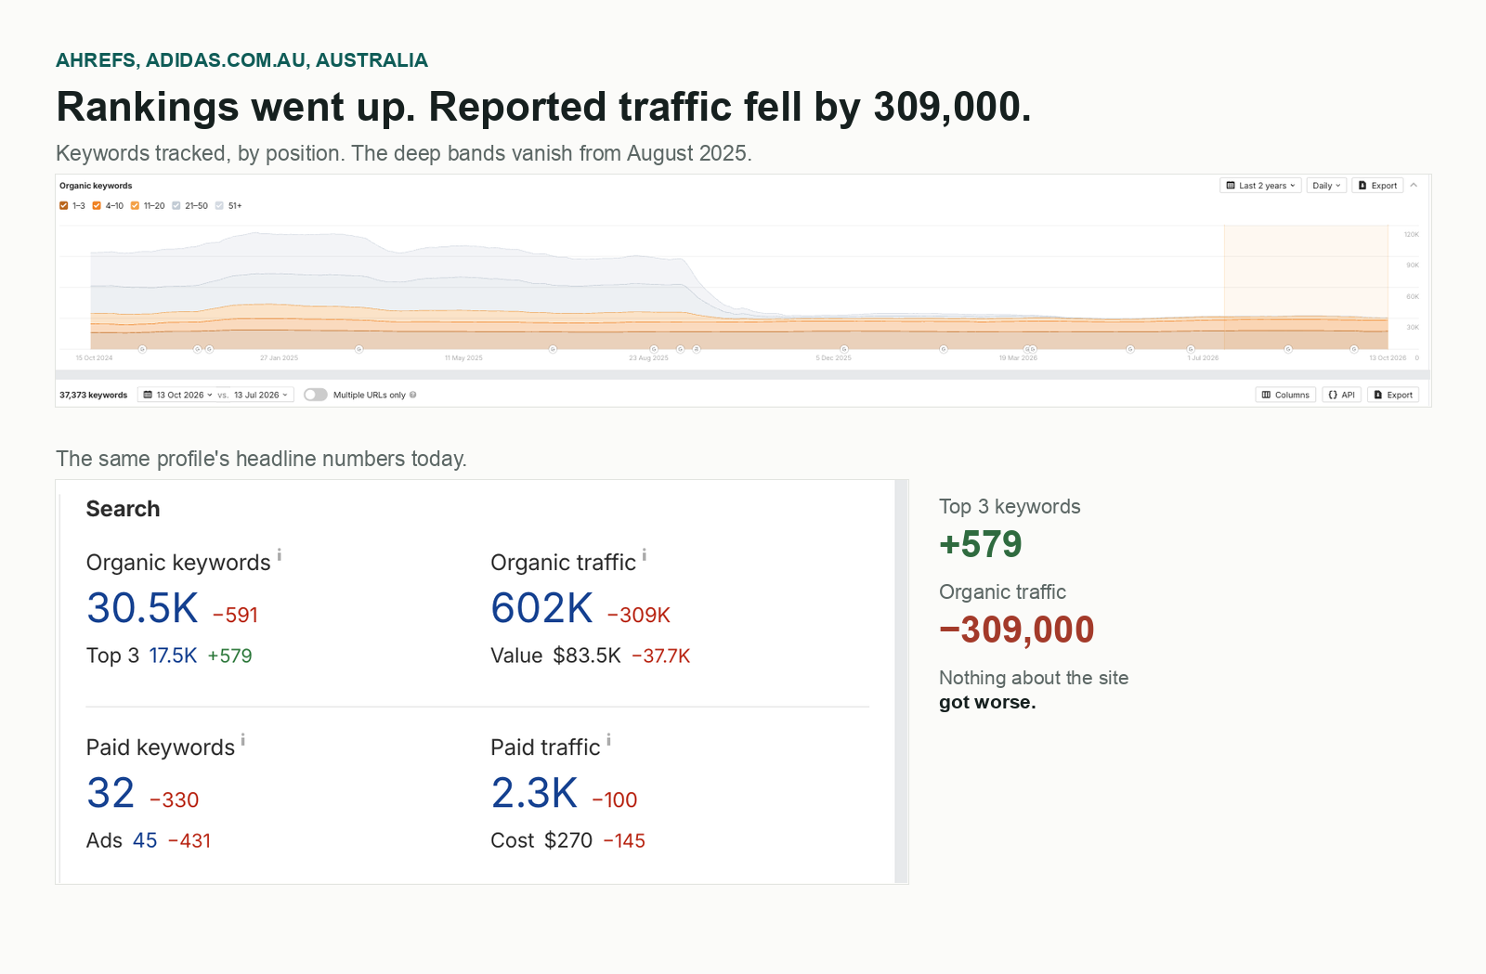Toggle the 11–20 position checkbox
1486x974 pixels.
[135, 206]
